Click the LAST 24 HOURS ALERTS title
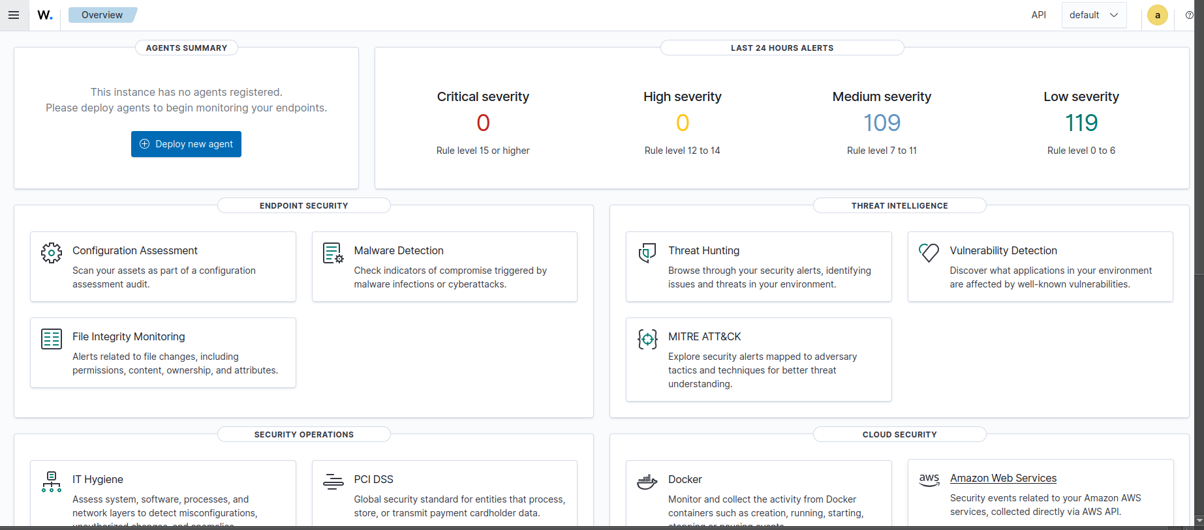 tap(782, 48)
